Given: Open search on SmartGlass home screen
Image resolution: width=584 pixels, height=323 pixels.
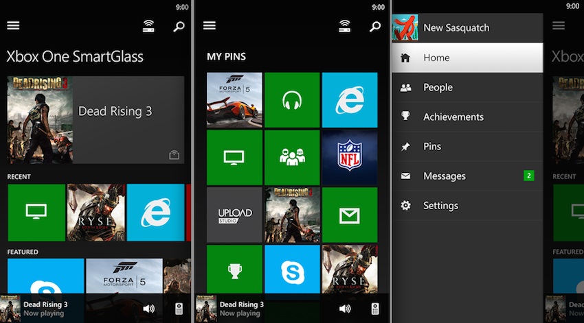Looking at the screenshot, I should [179, 26].
